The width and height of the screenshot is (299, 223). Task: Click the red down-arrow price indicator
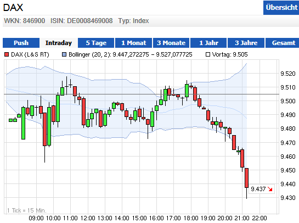click(x=270, y=189)
